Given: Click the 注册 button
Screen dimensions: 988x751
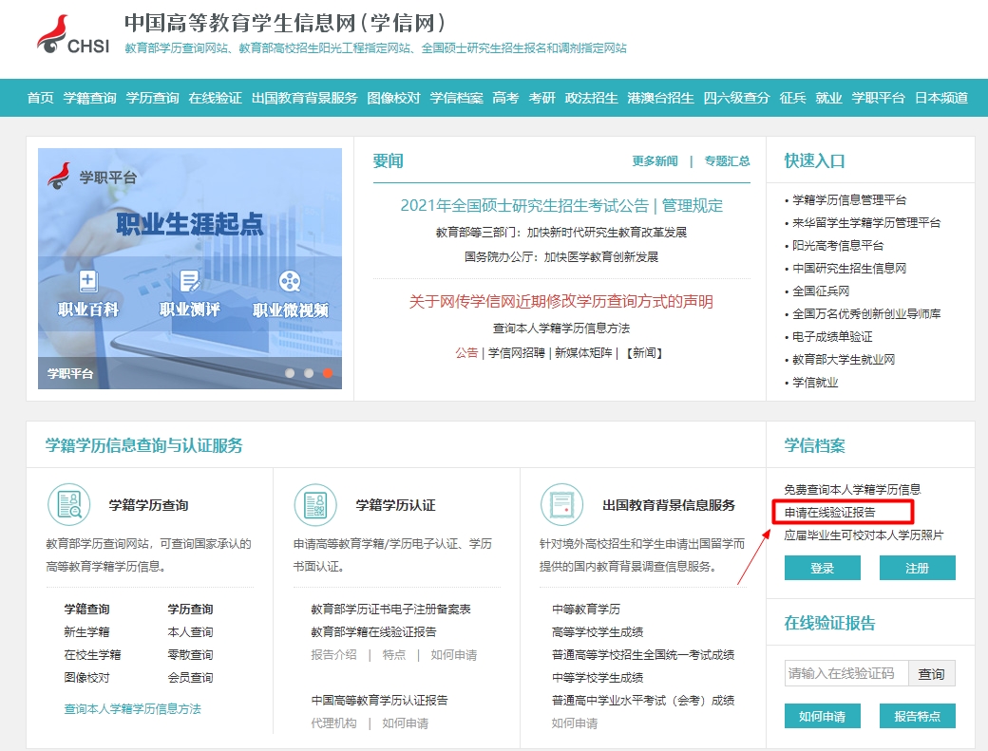Looking at the screenshot, I should pyautogui.click(x=918, y=568).
